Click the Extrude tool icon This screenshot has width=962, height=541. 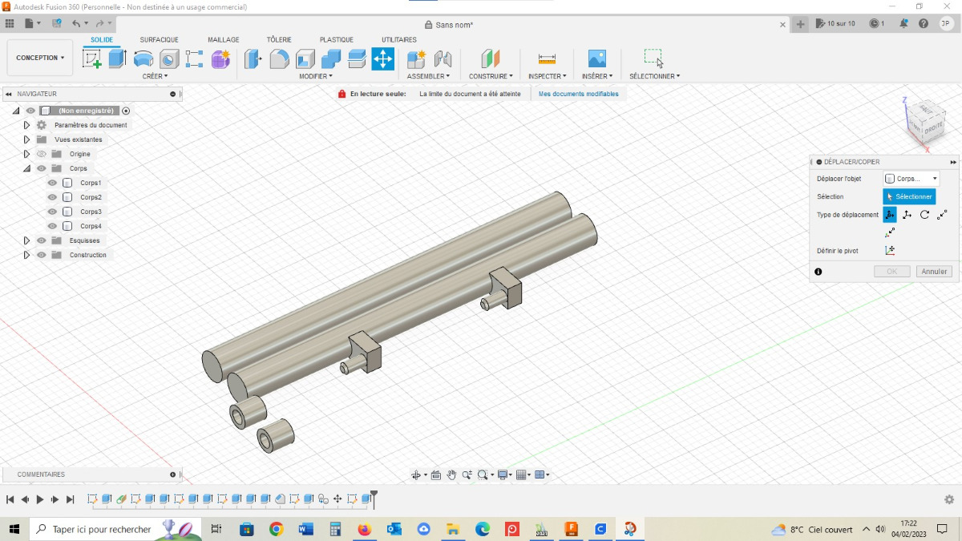pos(118,59)
